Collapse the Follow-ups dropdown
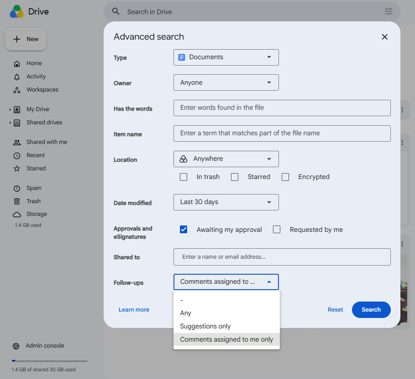The image size is (415, 379). coord(226,282)
